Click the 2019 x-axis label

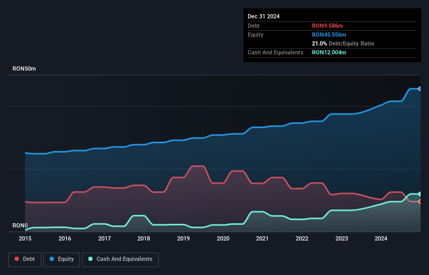[183, 238]
